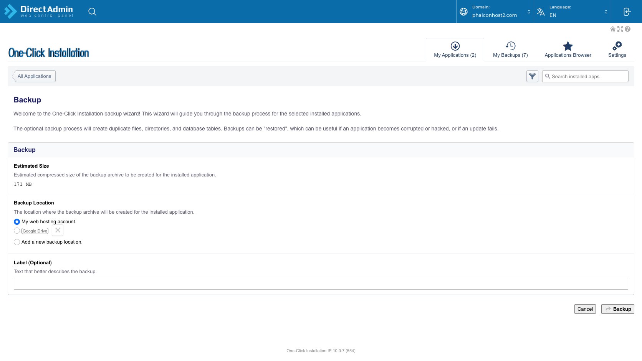The height and width of the screenshot is (361, 642).
Task: Remove Google Drive location with X icon
Action: coord(58,230)
